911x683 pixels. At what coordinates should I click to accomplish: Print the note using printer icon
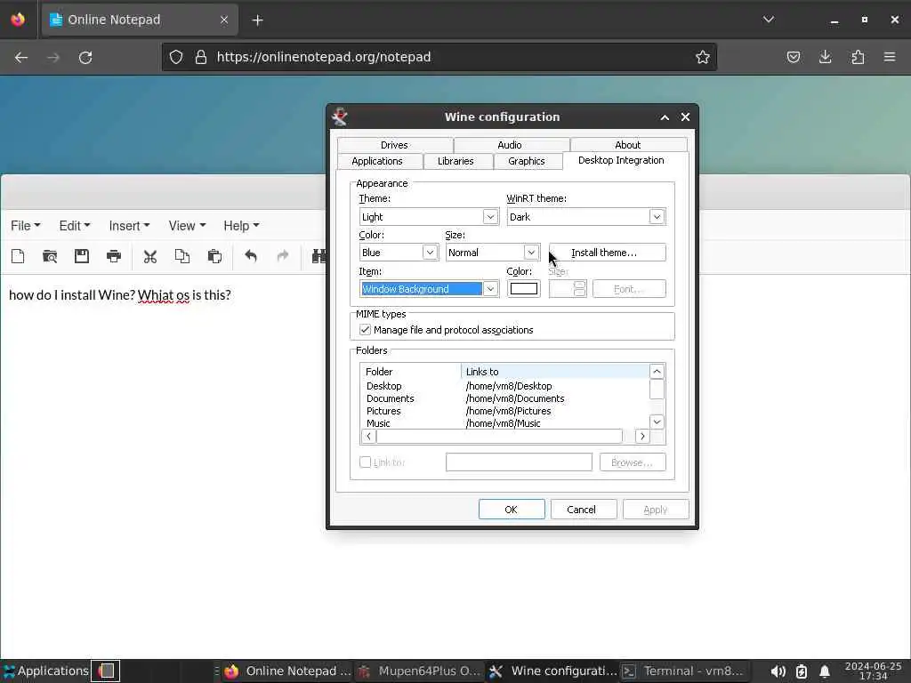click(x=114, y=256)
